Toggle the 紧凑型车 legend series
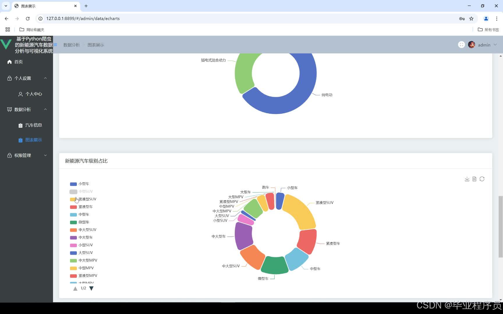Viewport: 503px width, 314px height. tap(81, 207)
